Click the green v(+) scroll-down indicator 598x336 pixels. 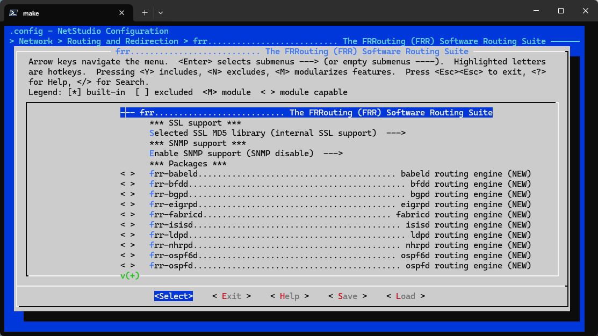pos(129,276)
